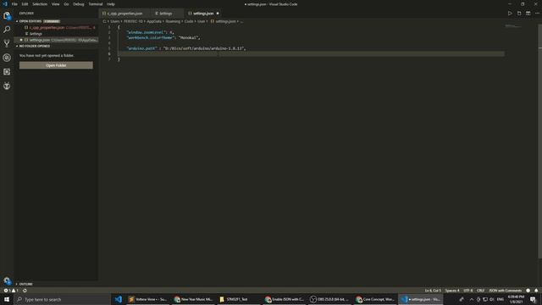Image resolution: width=542 pixels, height=305 pixels.
Task: Click the "window.zoomLevel" key in editor
Action: coord(145,32)
